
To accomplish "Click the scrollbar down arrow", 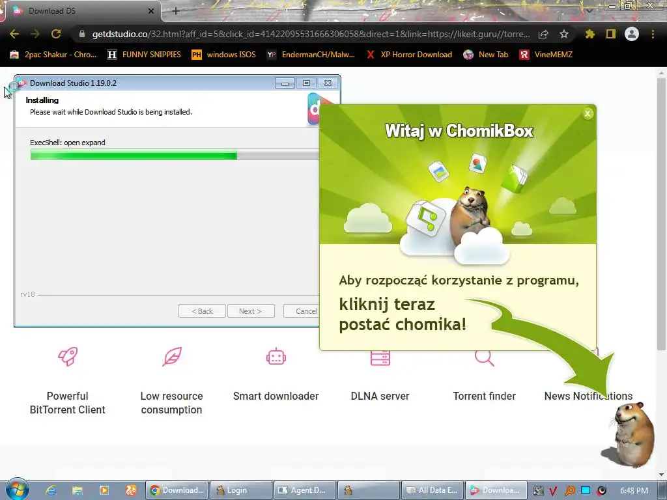I will point(661,475).
